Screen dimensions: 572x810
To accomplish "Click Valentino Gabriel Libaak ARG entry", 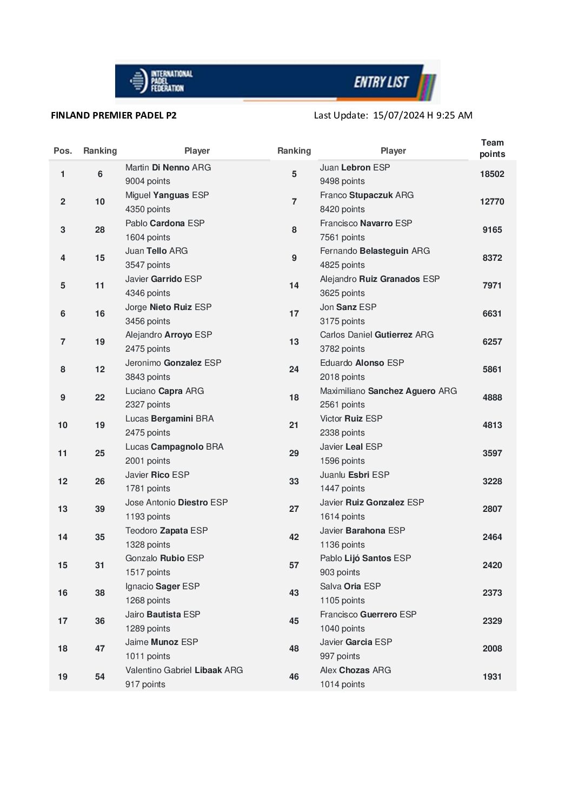I will coord(184,670).
